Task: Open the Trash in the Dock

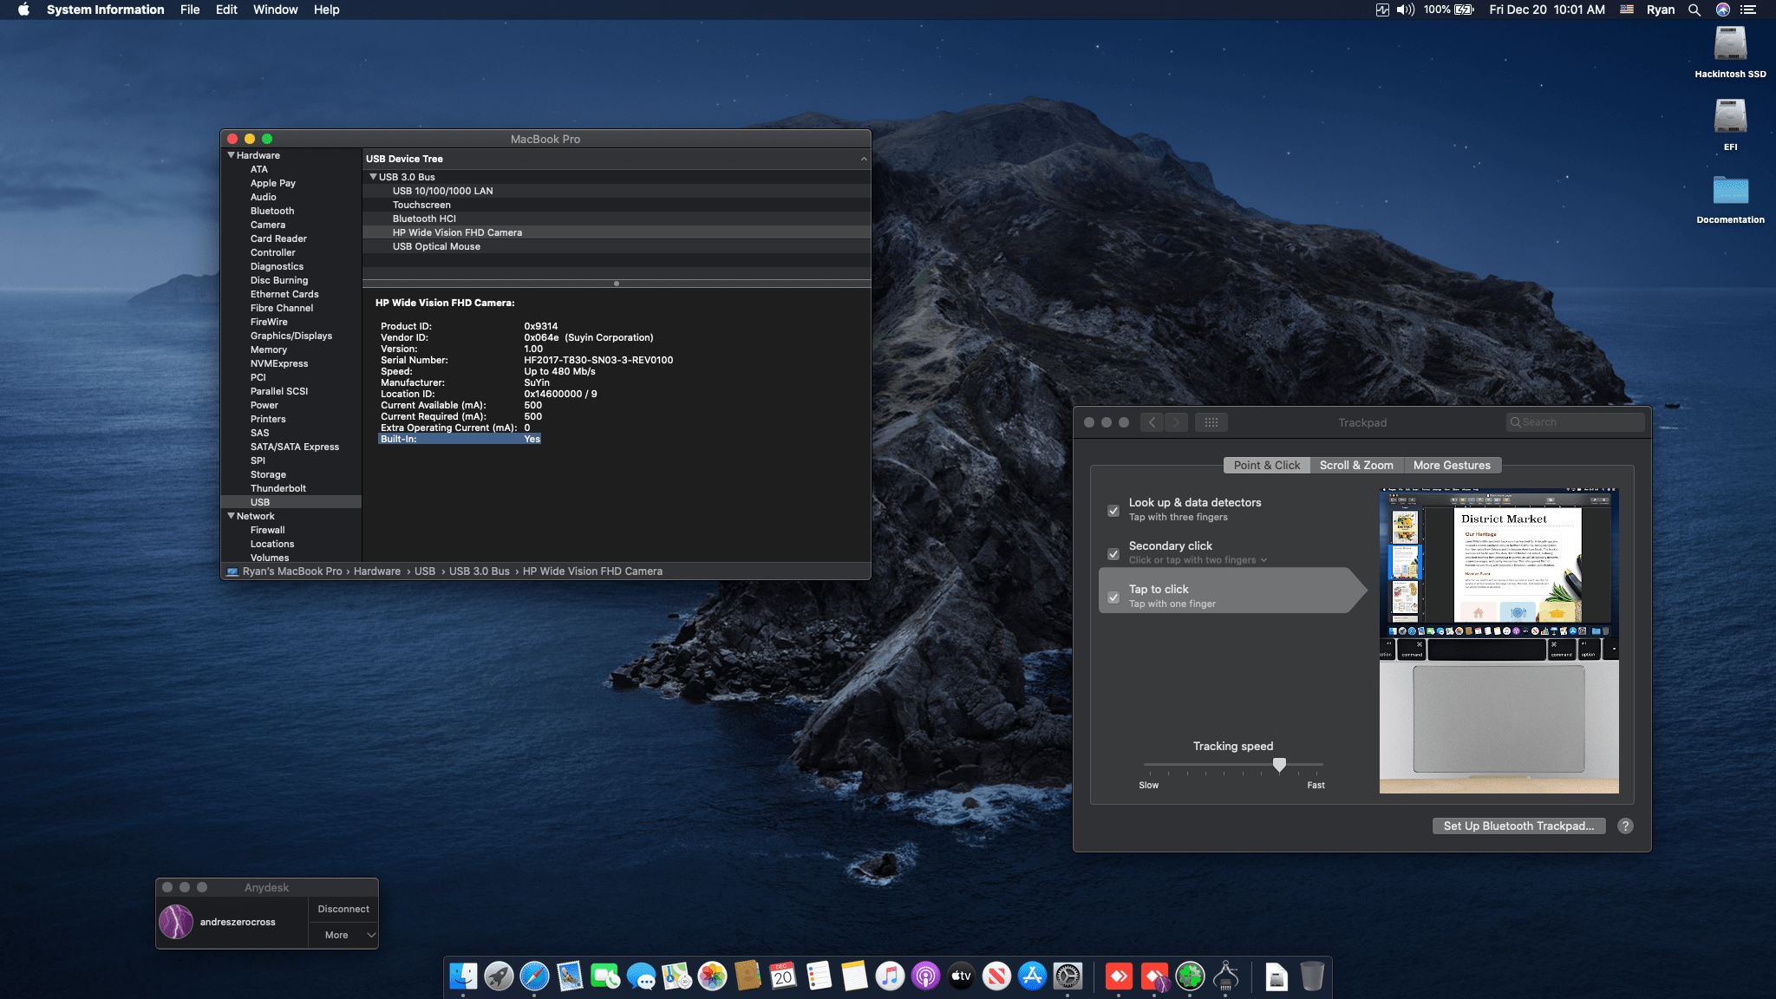Action: click(x=1312, y=976)
